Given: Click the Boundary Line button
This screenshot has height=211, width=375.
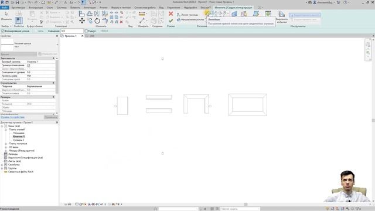Looking at the screenshot, I should tap(187, 15).
